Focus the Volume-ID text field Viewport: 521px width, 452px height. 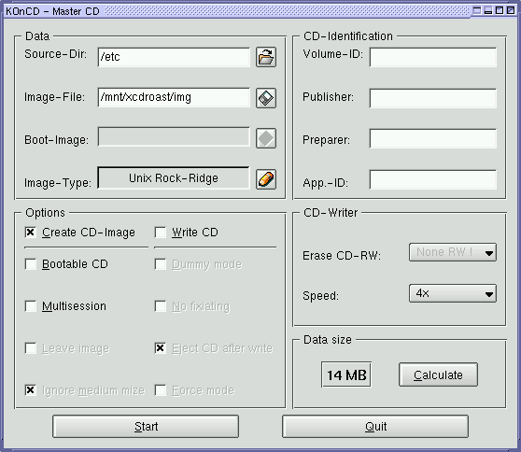(x=433, y=57)
